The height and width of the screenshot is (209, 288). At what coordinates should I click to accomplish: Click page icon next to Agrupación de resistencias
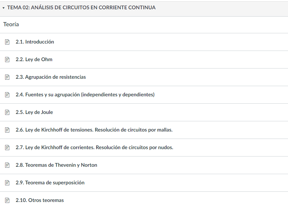[x=7, y=77]
